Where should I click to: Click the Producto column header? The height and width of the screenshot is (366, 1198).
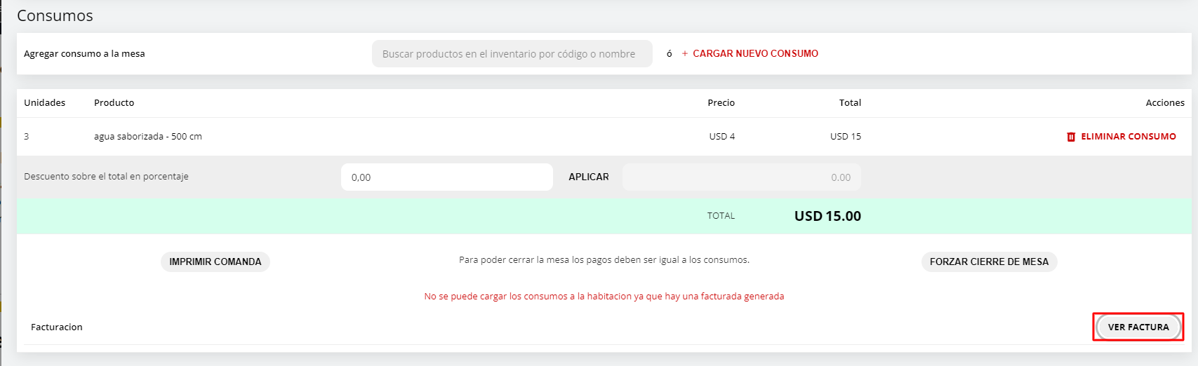114,102
